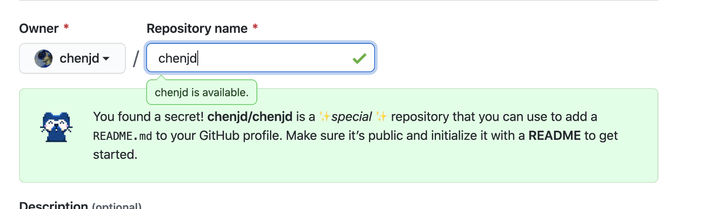Click the bold "README" word in banner
Screen dimensions: 708x209
pos(555,136)
